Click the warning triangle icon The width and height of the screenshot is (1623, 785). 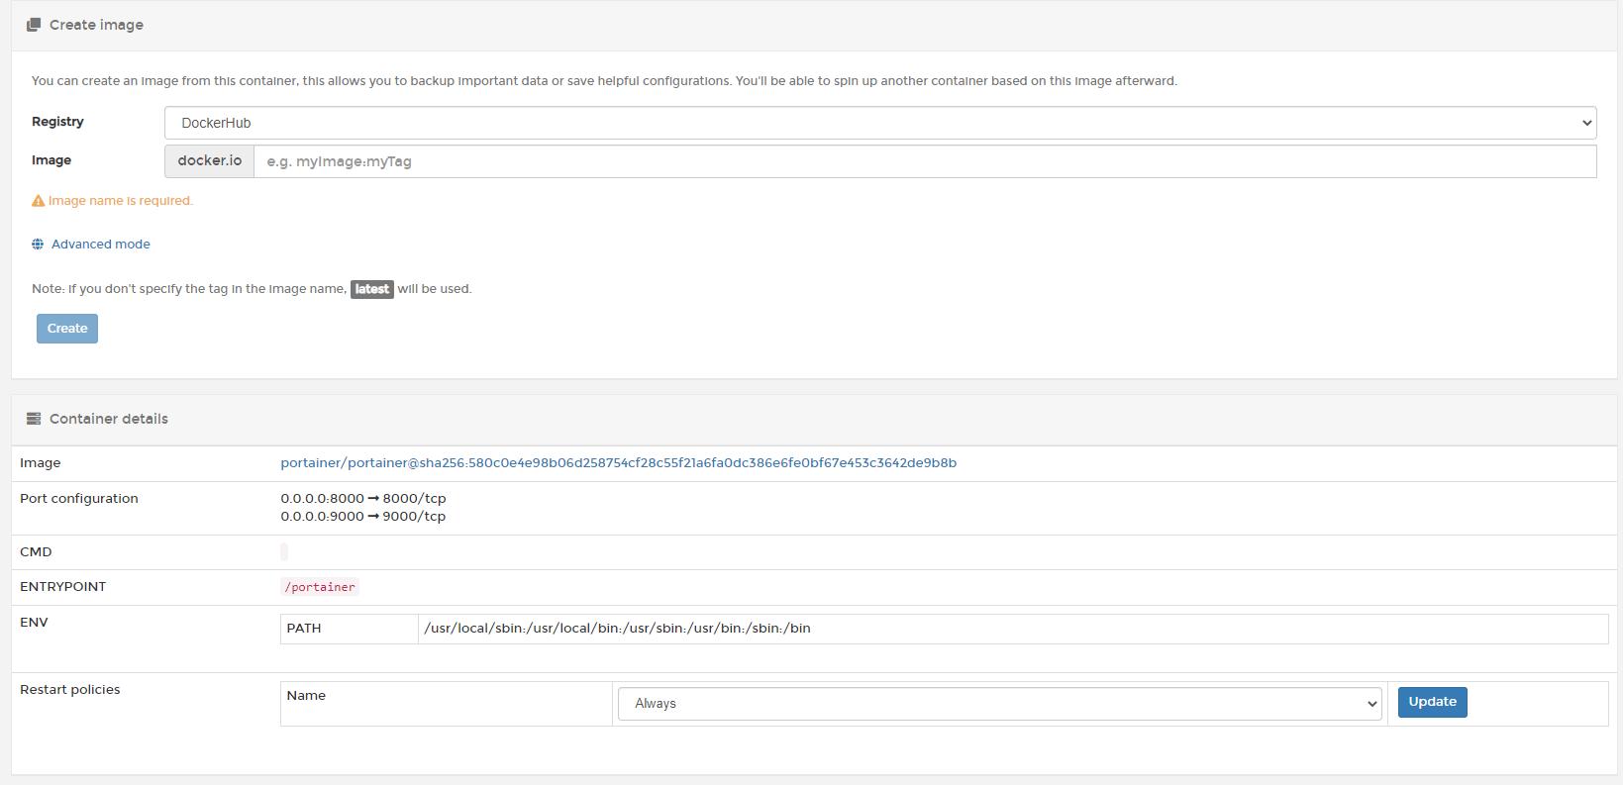click(39, 201)
